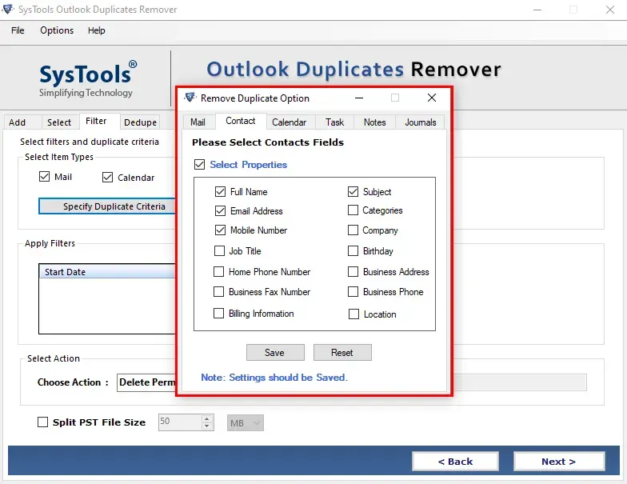The width and height of the screenshot is (627, 484).
Task: Switch to the Mail tab in dialog
Action: (x=198, y=122)
